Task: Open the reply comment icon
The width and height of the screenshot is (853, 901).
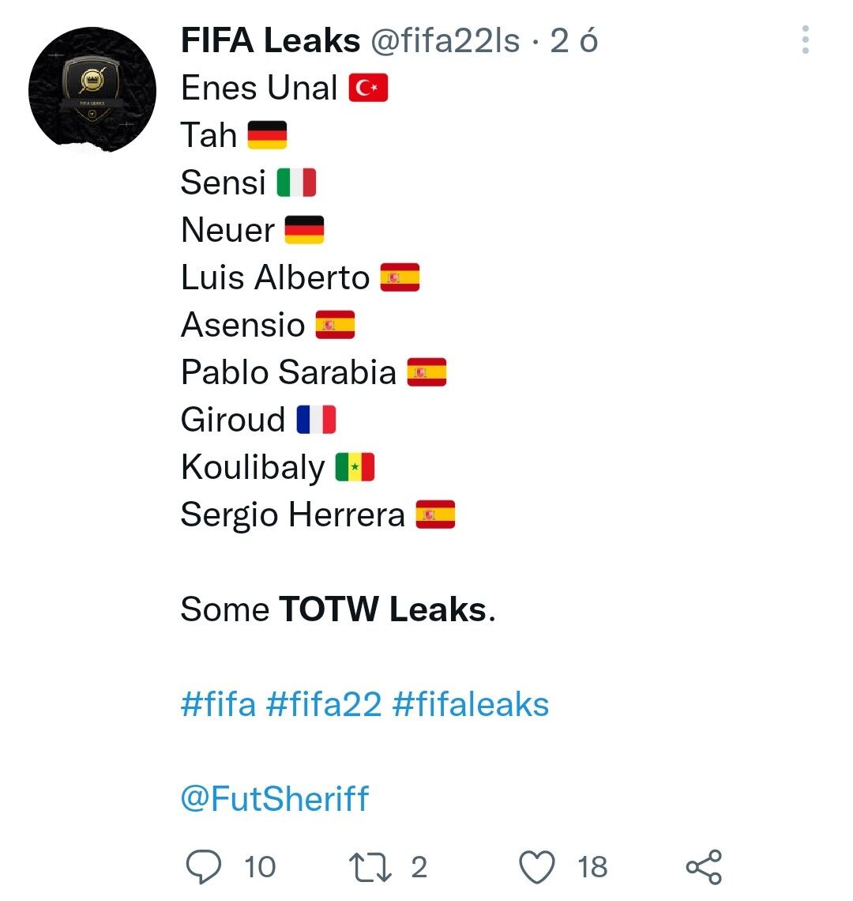Action: (x=204, y=867)
